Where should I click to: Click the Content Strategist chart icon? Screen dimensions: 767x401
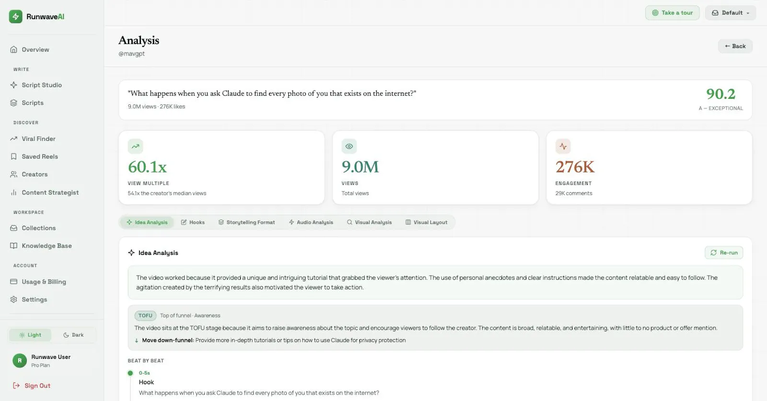14,193
